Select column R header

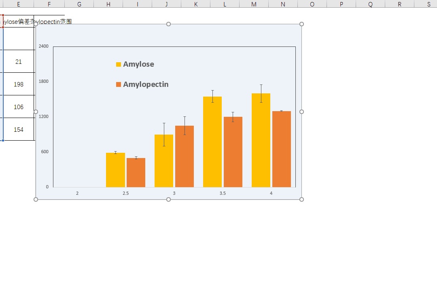(x=399, y=4)
